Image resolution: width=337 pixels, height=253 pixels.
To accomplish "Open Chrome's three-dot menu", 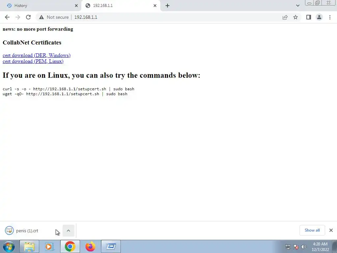I will tap(330, 17).
